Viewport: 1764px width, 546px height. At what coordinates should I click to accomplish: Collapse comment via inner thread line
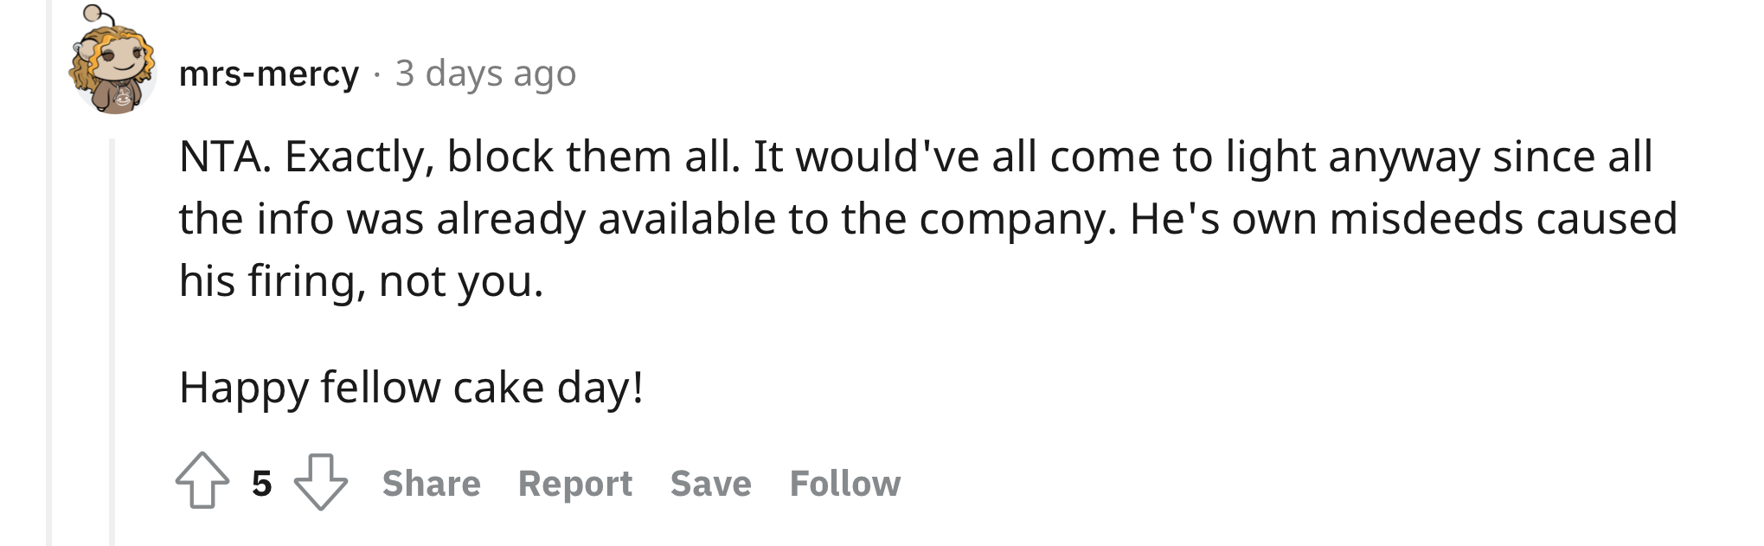pyautogui.click(x=112, y=342)
